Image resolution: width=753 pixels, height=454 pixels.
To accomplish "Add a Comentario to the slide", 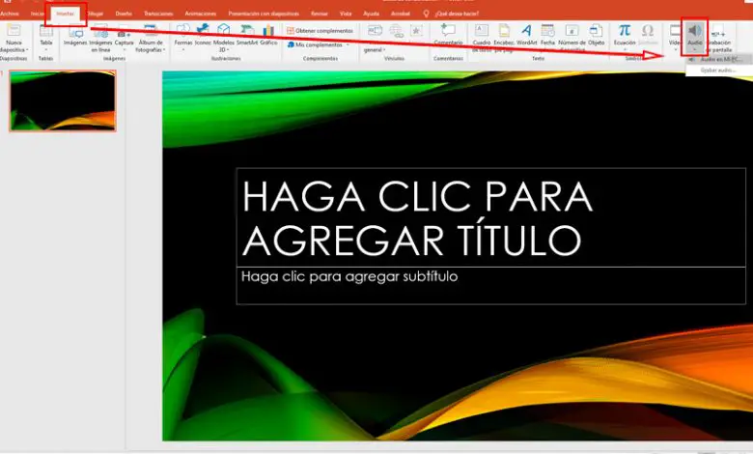I will [x=448, y=35].
